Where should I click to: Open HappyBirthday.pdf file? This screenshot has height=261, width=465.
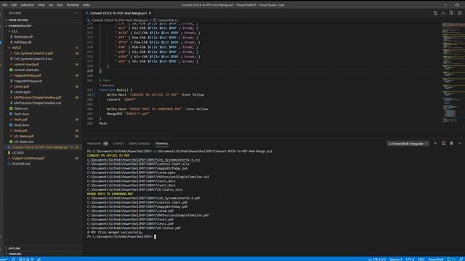click(x=28, y=75)
